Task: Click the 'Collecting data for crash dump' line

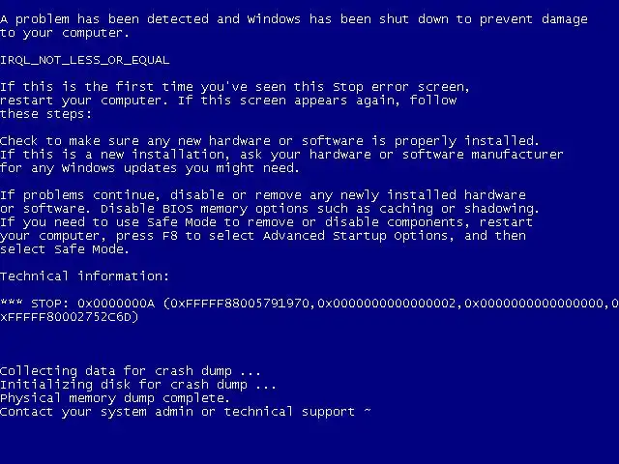Action: point(131,371)
